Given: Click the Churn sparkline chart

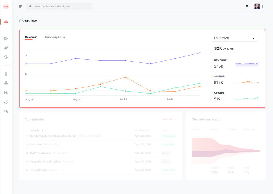Looking at the screenshot, I should (247, 98).
